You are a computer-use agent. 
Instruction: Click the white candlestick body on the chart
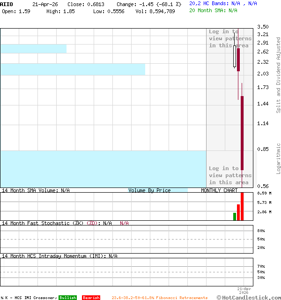point(235,56)
